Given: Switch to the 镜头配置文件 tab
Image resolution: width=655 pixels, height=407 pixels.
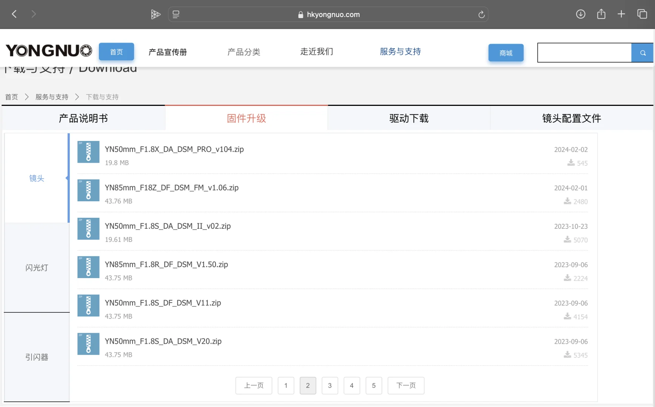Looking at the screenshot, I should tap(572, 118).
